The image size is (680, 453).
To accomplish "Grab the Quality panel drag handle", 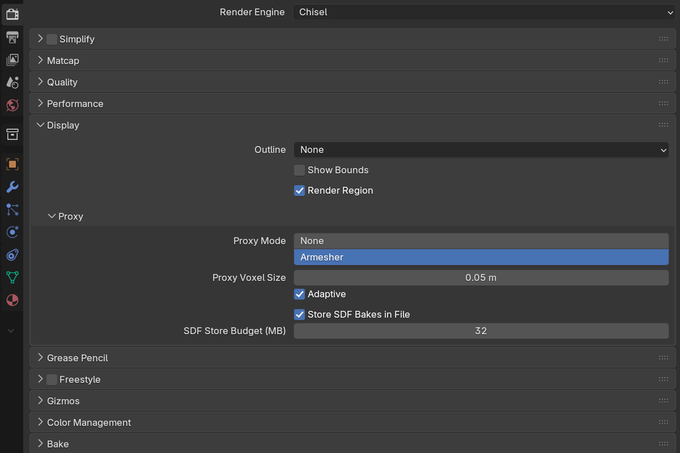I will pos(664,82).
